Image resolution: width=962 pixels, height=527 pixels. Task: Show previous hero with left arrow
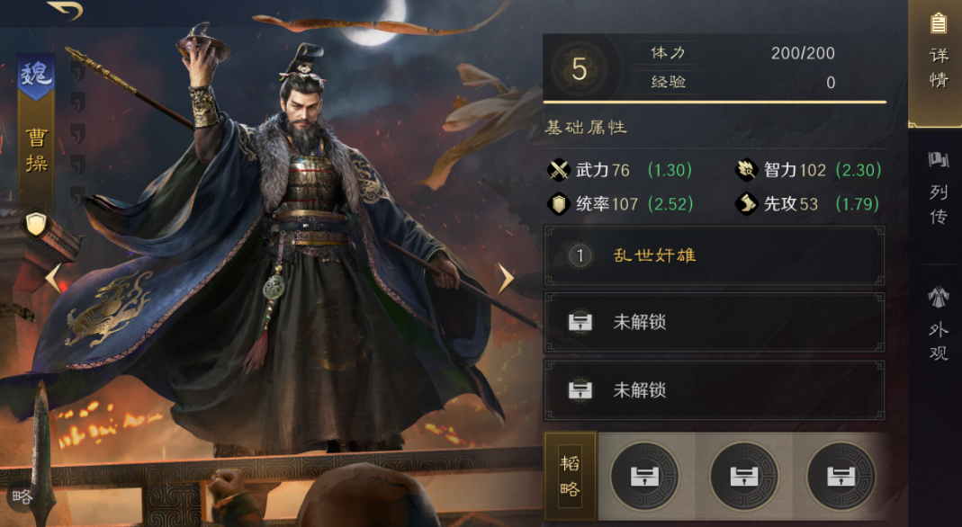(x=53, y=278)
